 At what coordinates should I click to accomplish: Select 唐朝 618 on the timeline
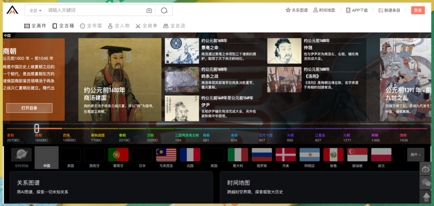tap(234, 138)
